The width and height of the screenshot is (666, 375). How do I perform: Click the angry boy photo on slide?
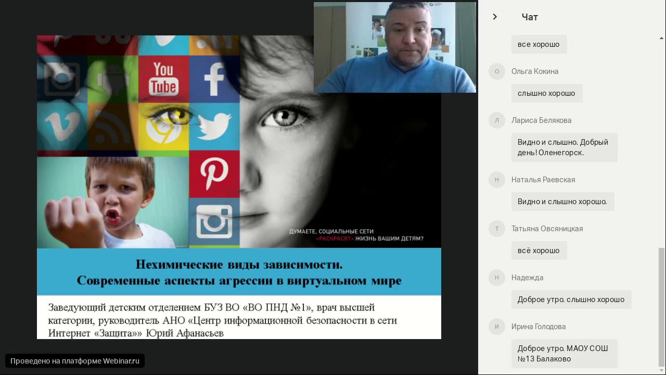point(113,202)
